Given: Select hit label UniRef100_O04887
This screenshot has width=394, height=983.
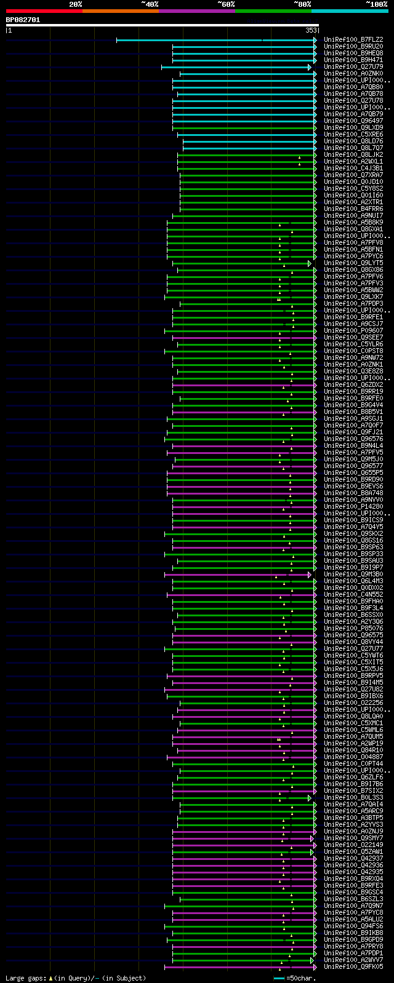Looking at the screenshot, I should pyautogui.click(x=353, y=757).
